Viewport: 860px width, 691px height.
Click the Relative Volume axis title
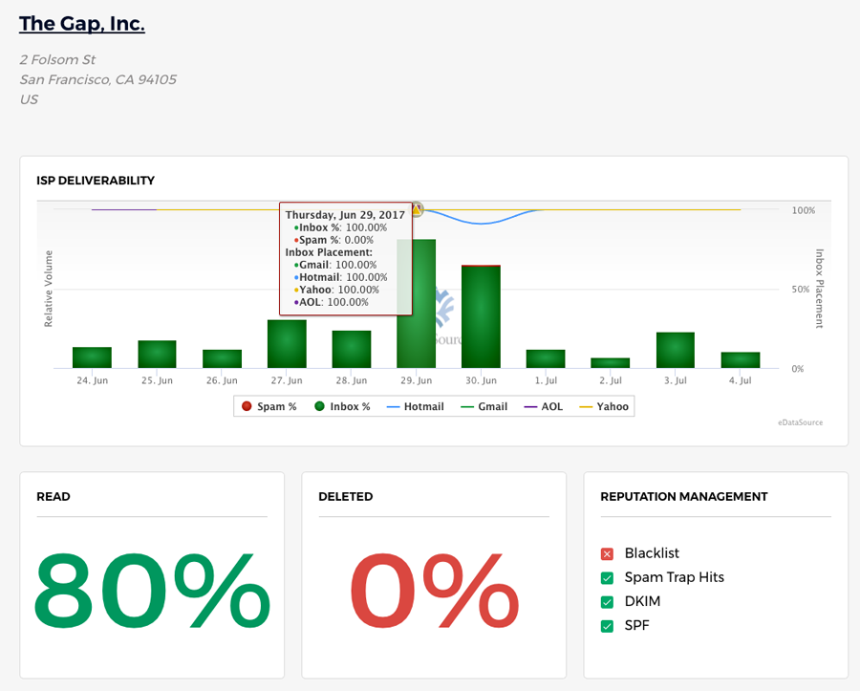click(x=49, y=289)
